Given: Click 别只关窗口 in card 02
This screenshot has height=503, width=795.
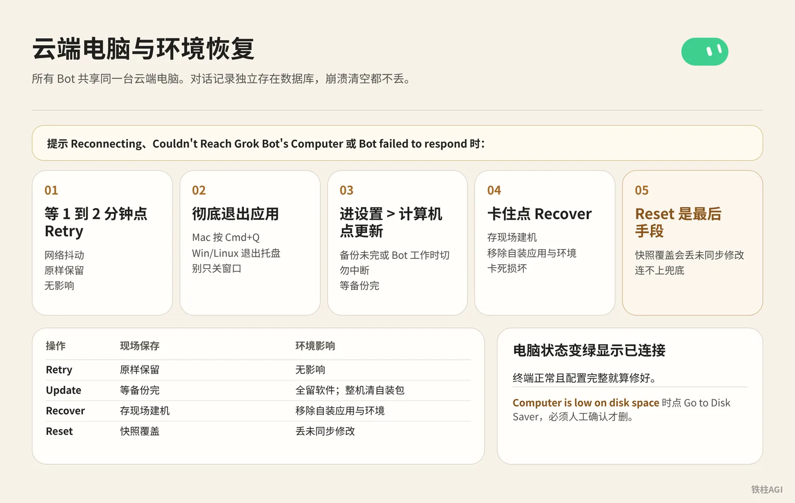Looking at the screenshot, I should (x=217, y=269).
